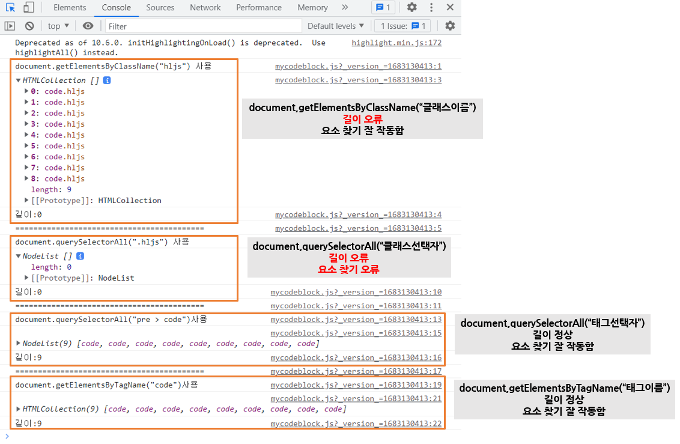The image size is (680, 444).
Task: Expand item 8: code.hljs
Action: 26,178
